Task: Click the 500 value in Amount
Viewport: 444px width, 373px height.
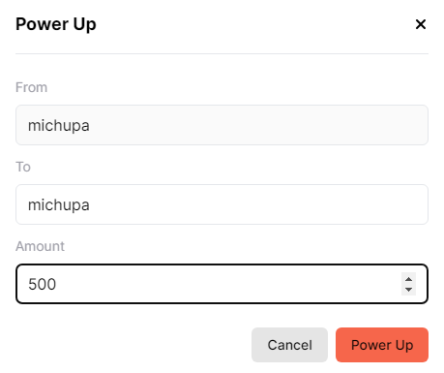Action: pyautogui.click(x=43, y=284)
